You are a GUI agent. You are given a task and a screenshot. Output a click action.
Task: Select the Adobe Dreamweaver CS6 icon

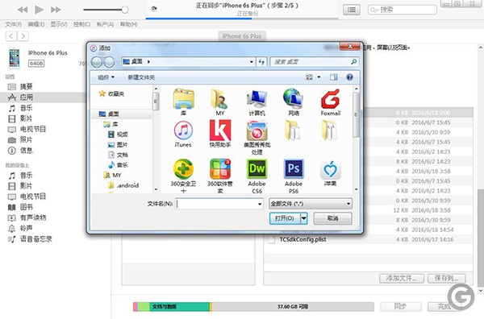coord(257,169)
